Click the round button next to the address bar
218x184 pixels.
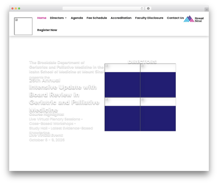click(x=148, y=9)
